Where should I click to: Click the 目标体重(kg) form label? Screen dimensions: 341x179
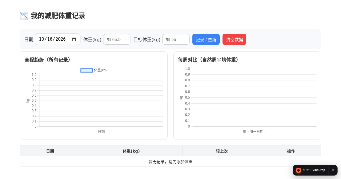(x=147, y=39)
